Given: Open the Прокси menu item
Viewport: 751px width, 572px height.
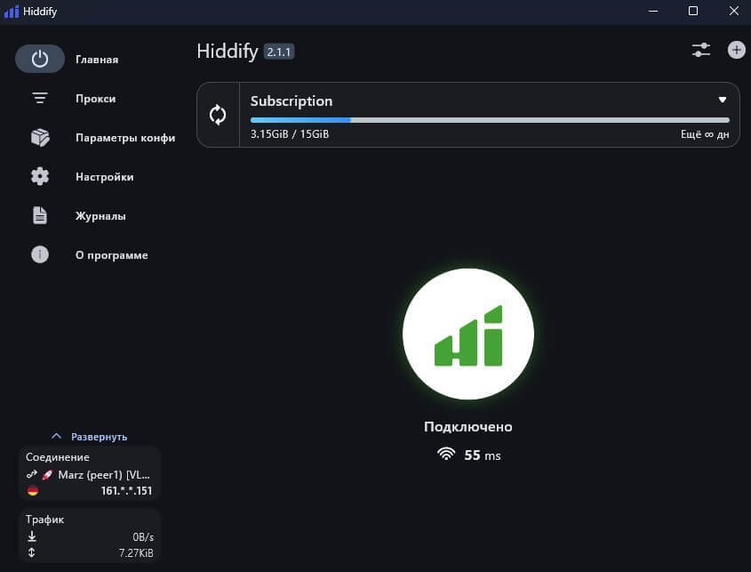Looking at the screenshot, I should pos(96,99).
